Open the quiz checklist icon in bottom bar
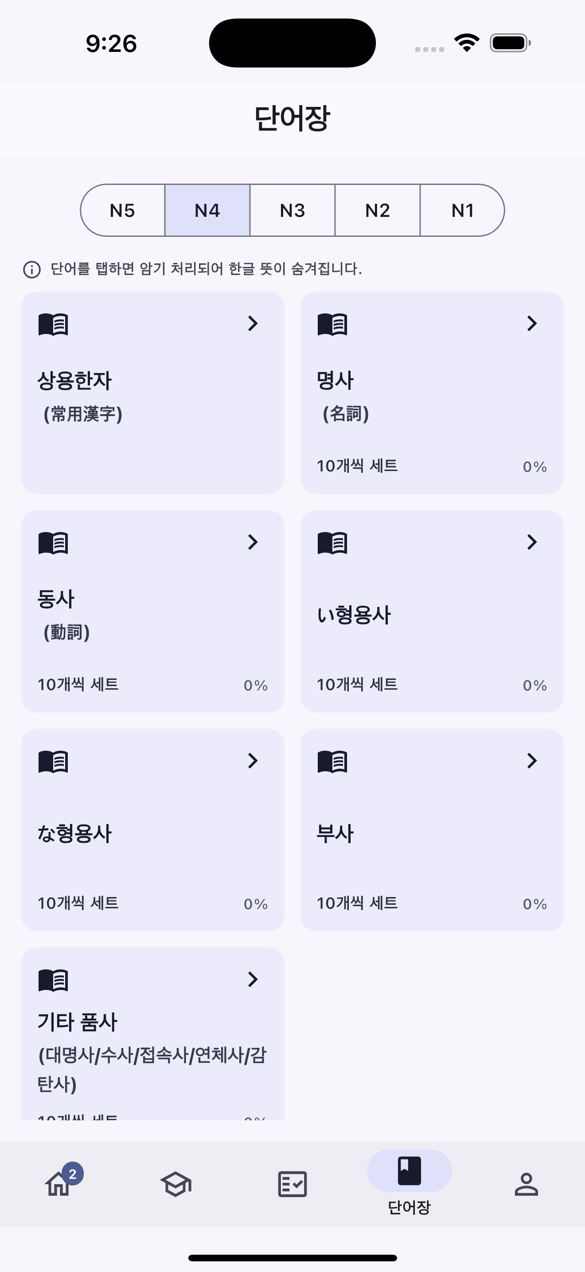The height and width of the screenshot is (1272, 585). (292, 1184)
